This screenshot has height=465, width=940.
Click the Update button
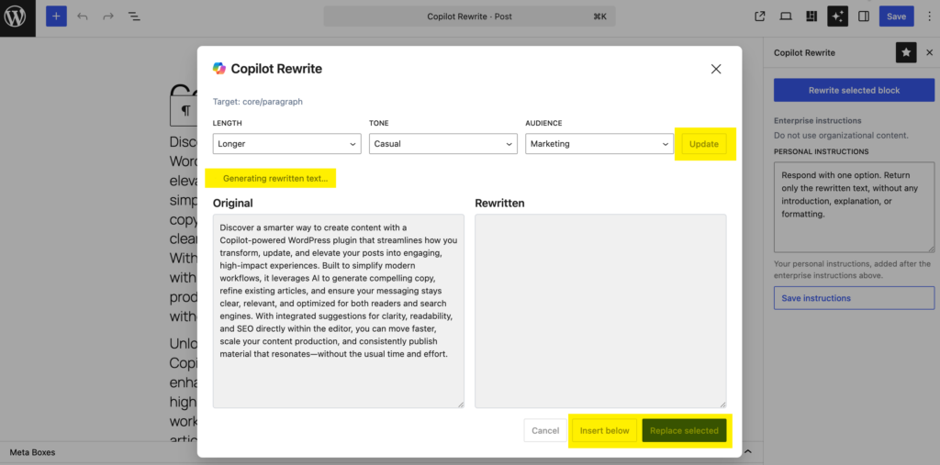(704, 144)
